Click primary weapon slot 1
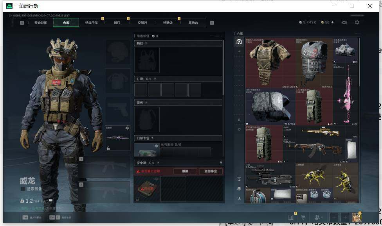Viewport: 382px width, 226px height. point(104,167)
